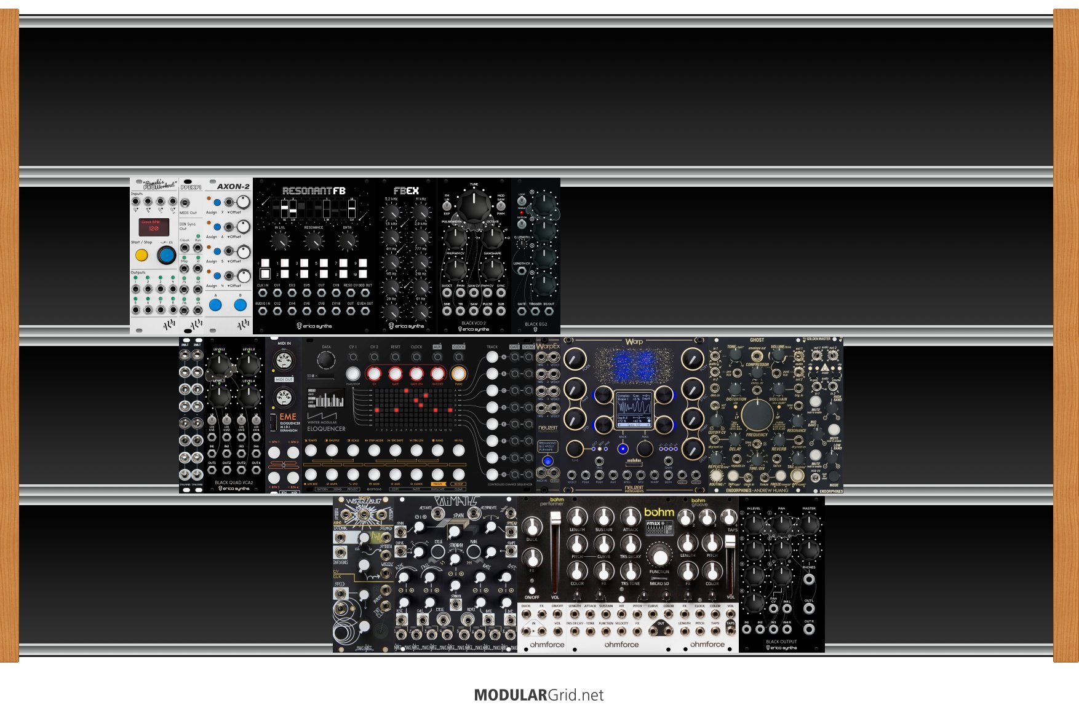Click the blue round button on WarpEx
The width and height of the screenshot is (1079, 708).
coord(547,461)
